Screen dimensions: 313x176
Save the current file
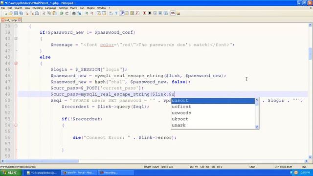click(16, 13)
